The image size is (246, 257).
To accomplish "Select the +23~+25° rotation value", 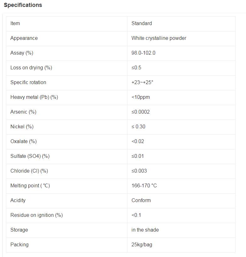I will pos(143,82).
